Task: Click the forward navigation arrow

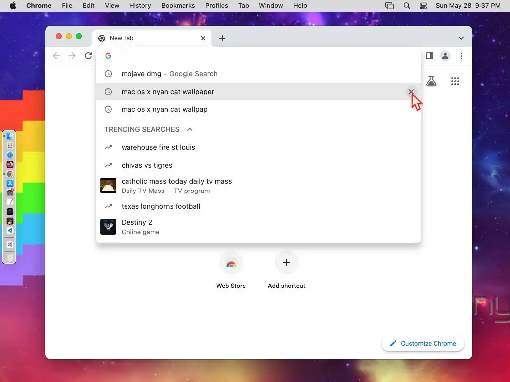Action: [x=72, y=56]
